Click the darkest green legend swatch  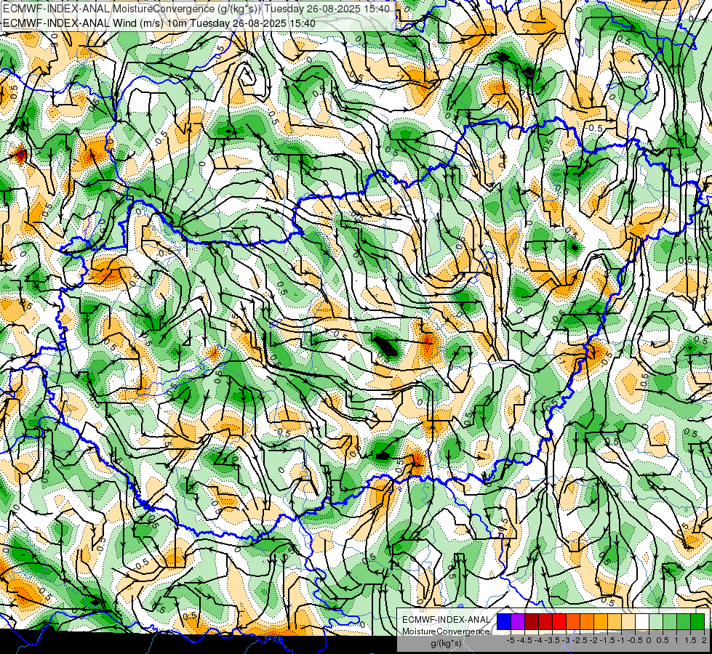coord(697,621)
